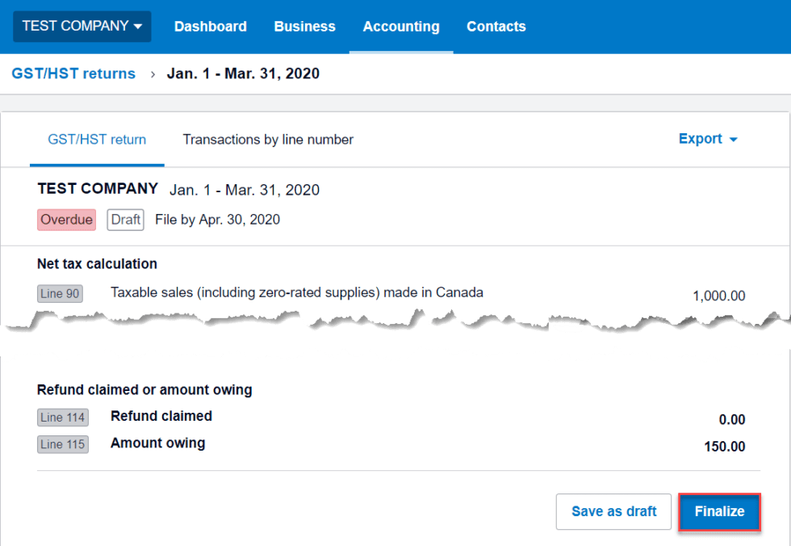
Task: Return to GST/HST returns list via breadcrumb
Action: 73,73
